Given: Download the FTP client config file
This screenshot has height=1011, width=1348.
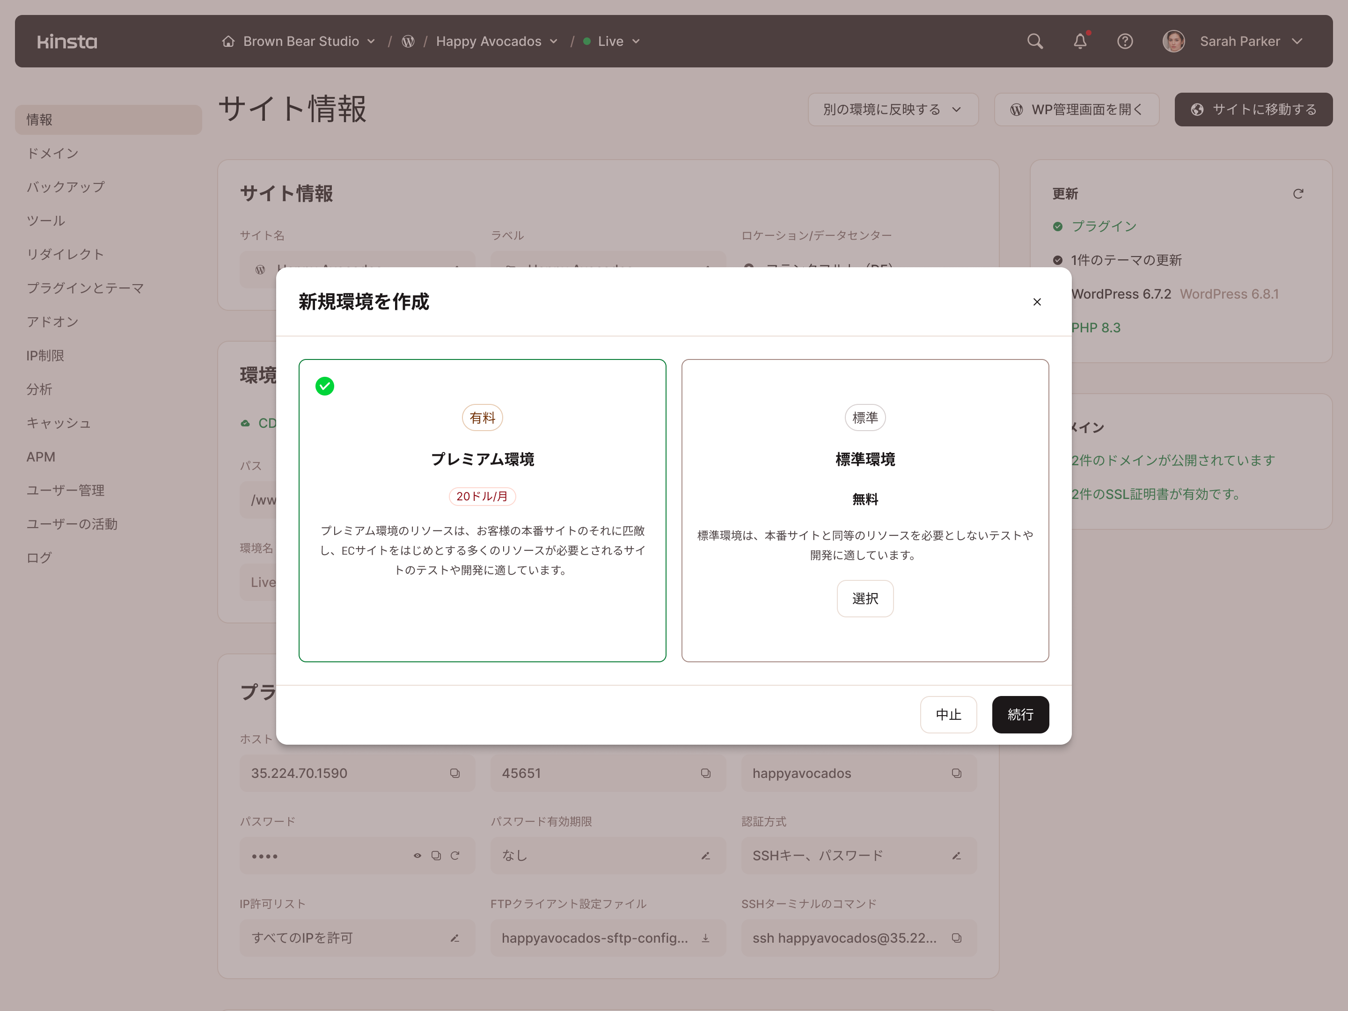Looking at the screenshot, I should (705, 938).
